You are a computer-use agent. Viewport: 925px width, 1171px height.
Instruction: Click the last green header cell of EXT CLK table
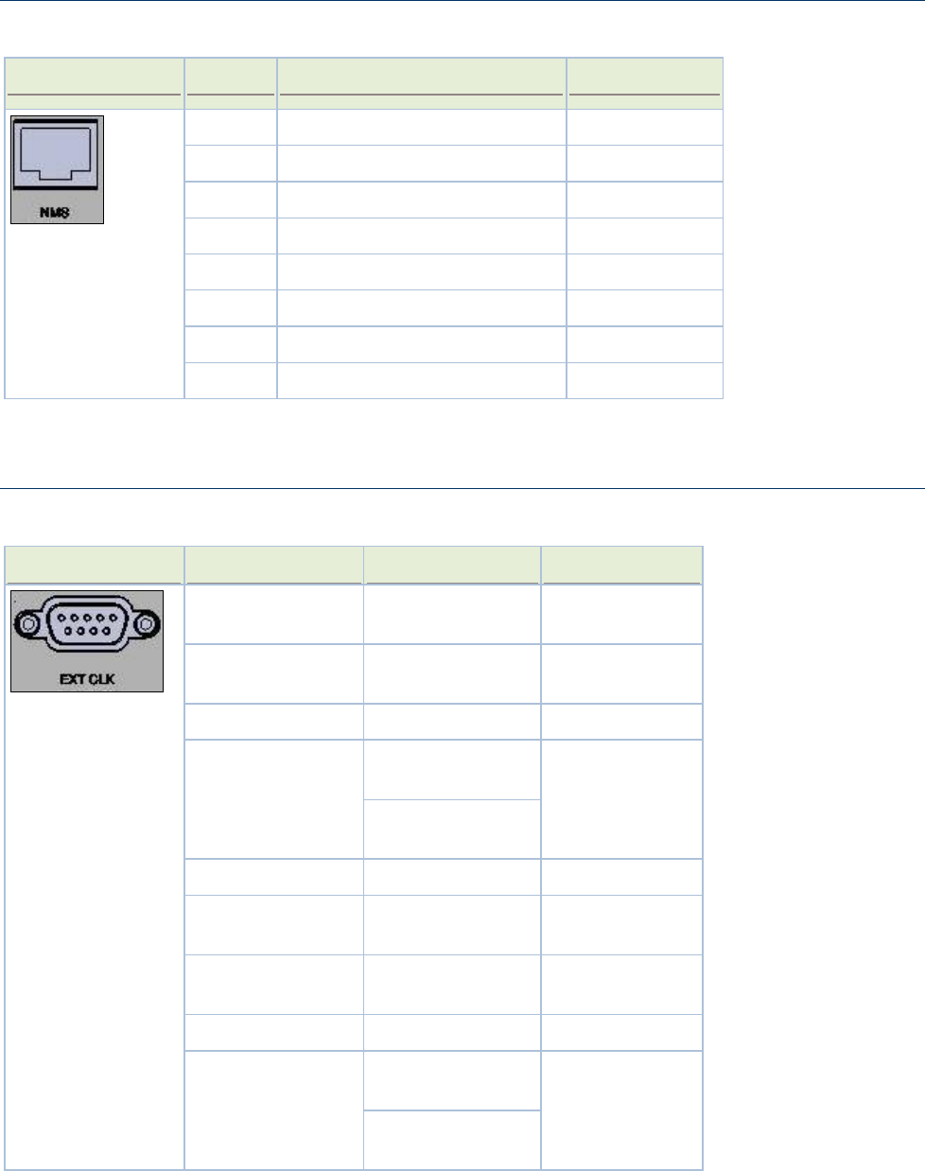click(621, 565)
